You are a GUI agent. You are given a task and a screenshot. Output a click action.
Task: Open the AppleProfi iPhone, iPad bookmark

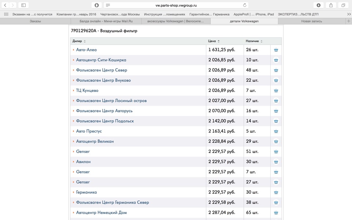click(254, 14)
